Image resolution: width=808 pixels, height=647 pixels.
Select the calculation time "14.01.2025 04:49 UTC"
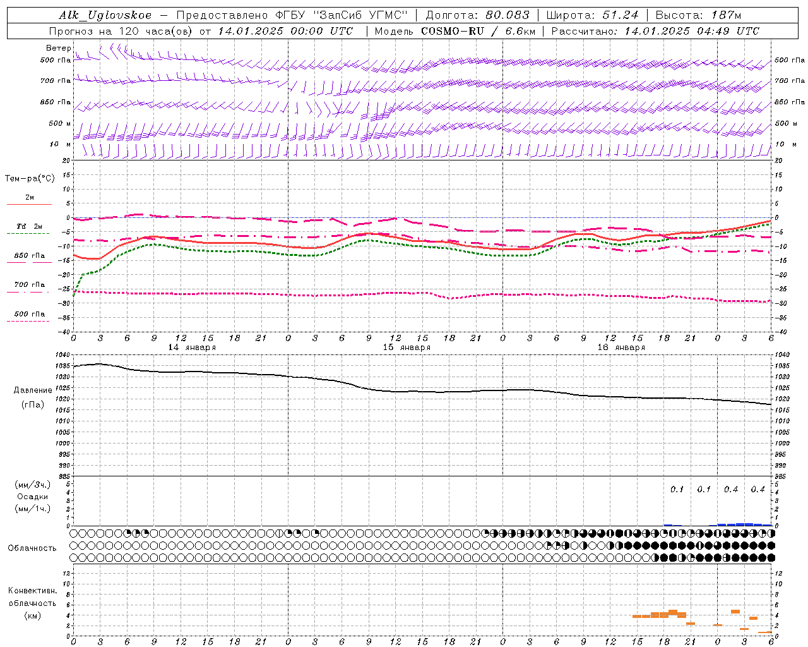[x=692, y=31]
